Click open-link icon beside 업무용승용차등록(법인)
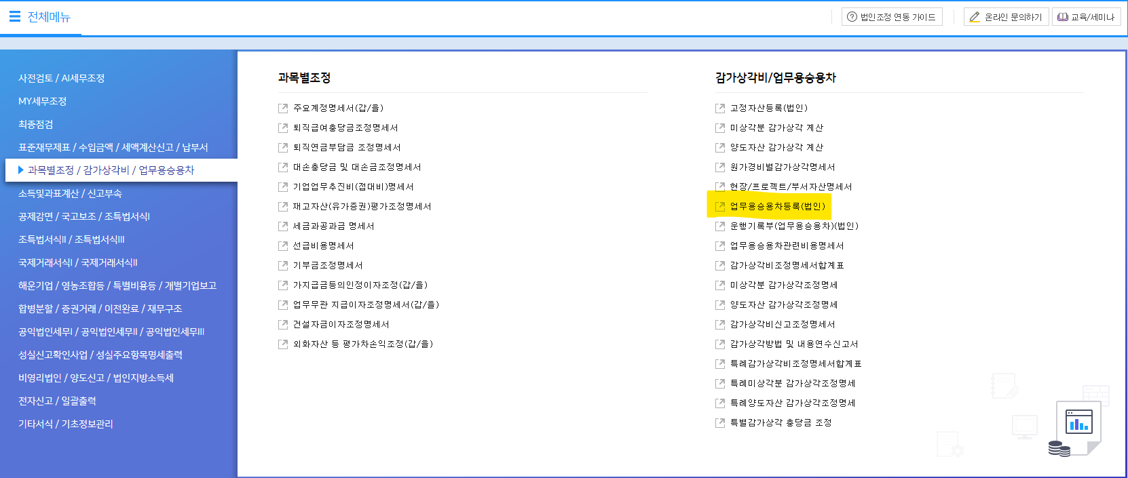The image size is (1128, 478). pyautogui.click(x=720, y=206)
